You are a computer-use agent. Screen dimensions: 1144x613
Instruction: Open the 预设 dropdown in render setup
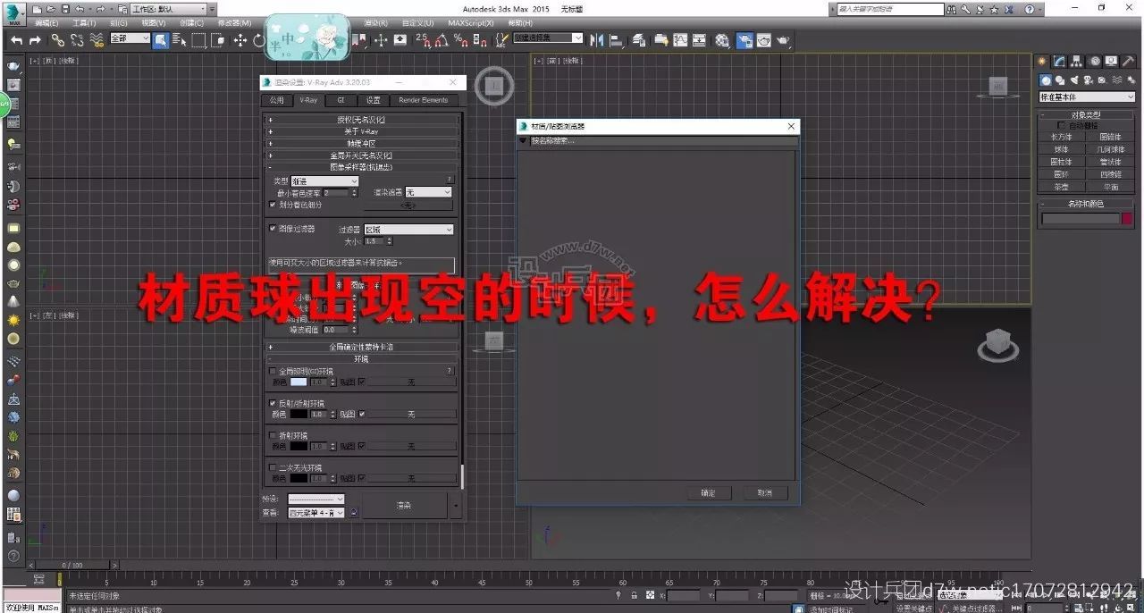315,499
